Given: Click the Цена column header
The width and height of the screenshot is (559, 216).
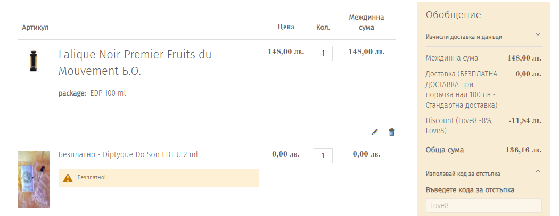Looking at the screenshot, I should click(x=286, y=27).
